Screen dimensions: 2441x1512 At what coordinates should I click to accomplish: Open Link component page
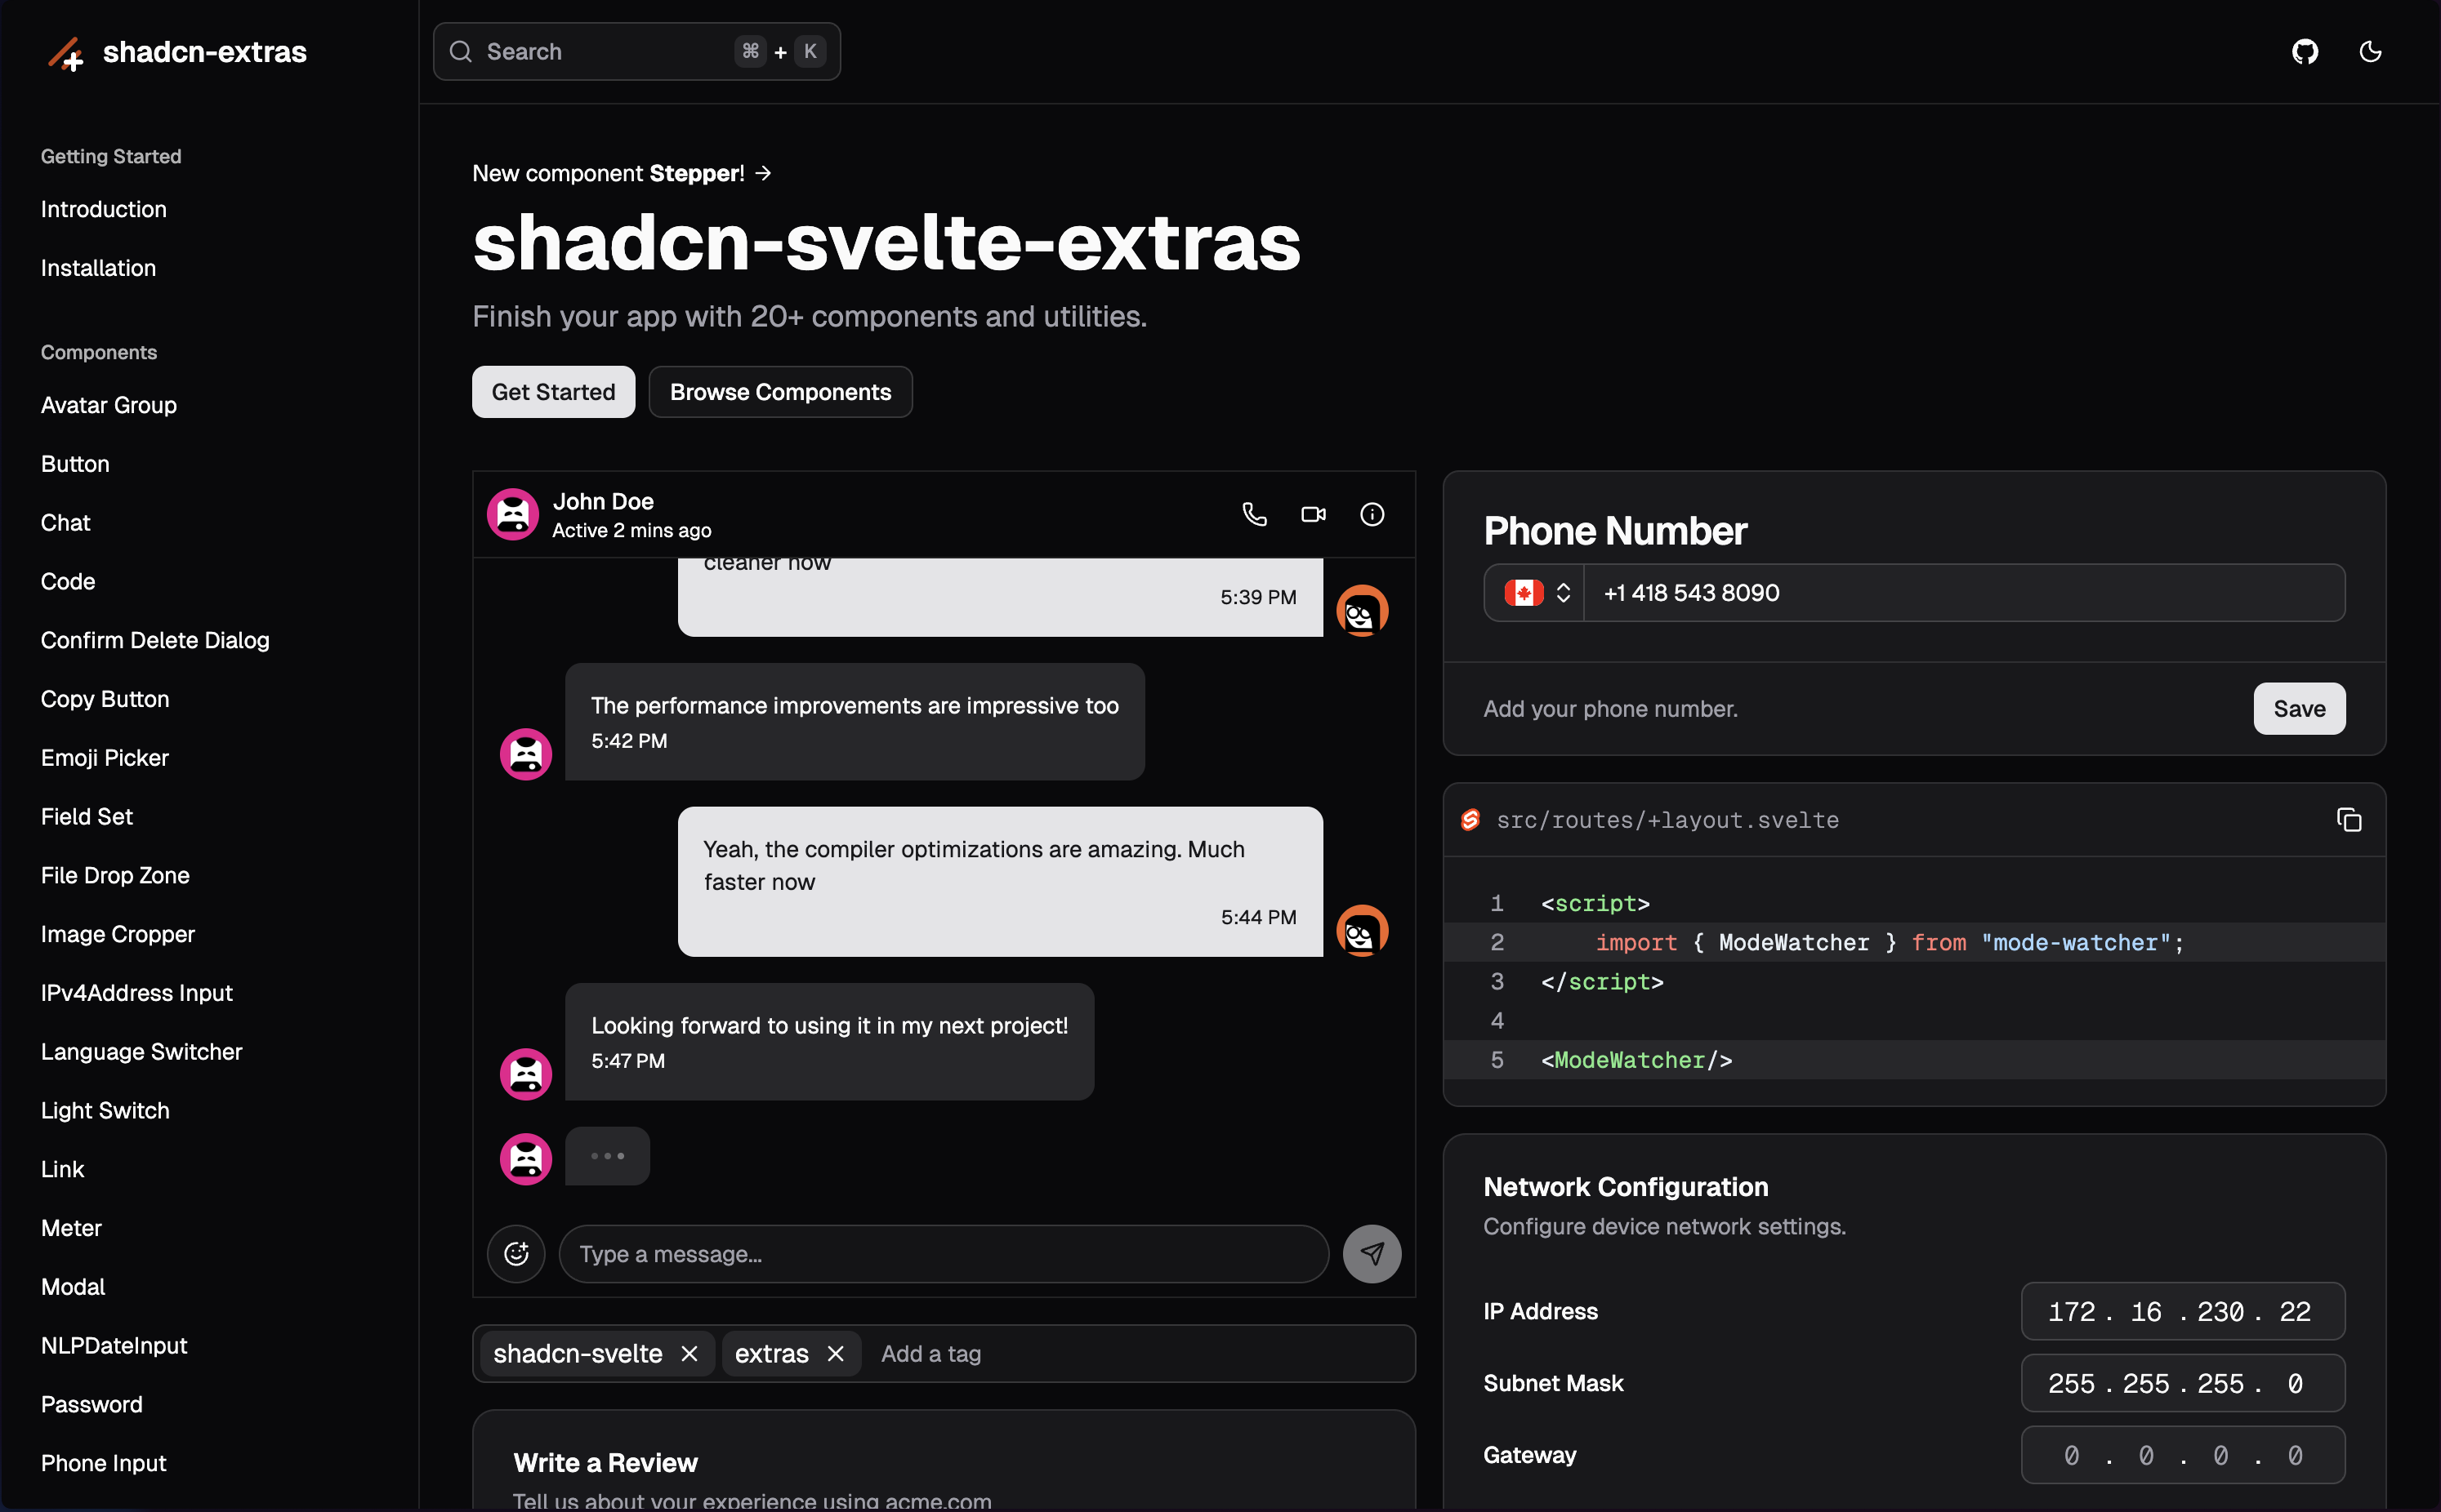pos(63,1169)
